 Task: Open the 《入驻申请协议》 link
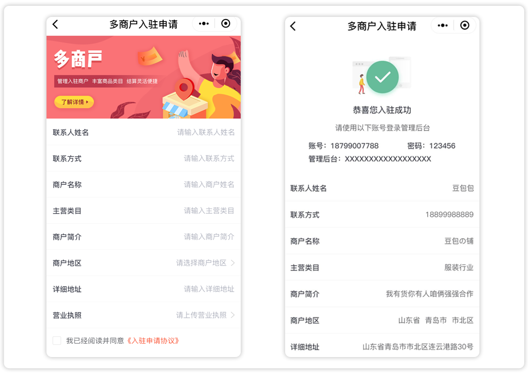(154, 341)
